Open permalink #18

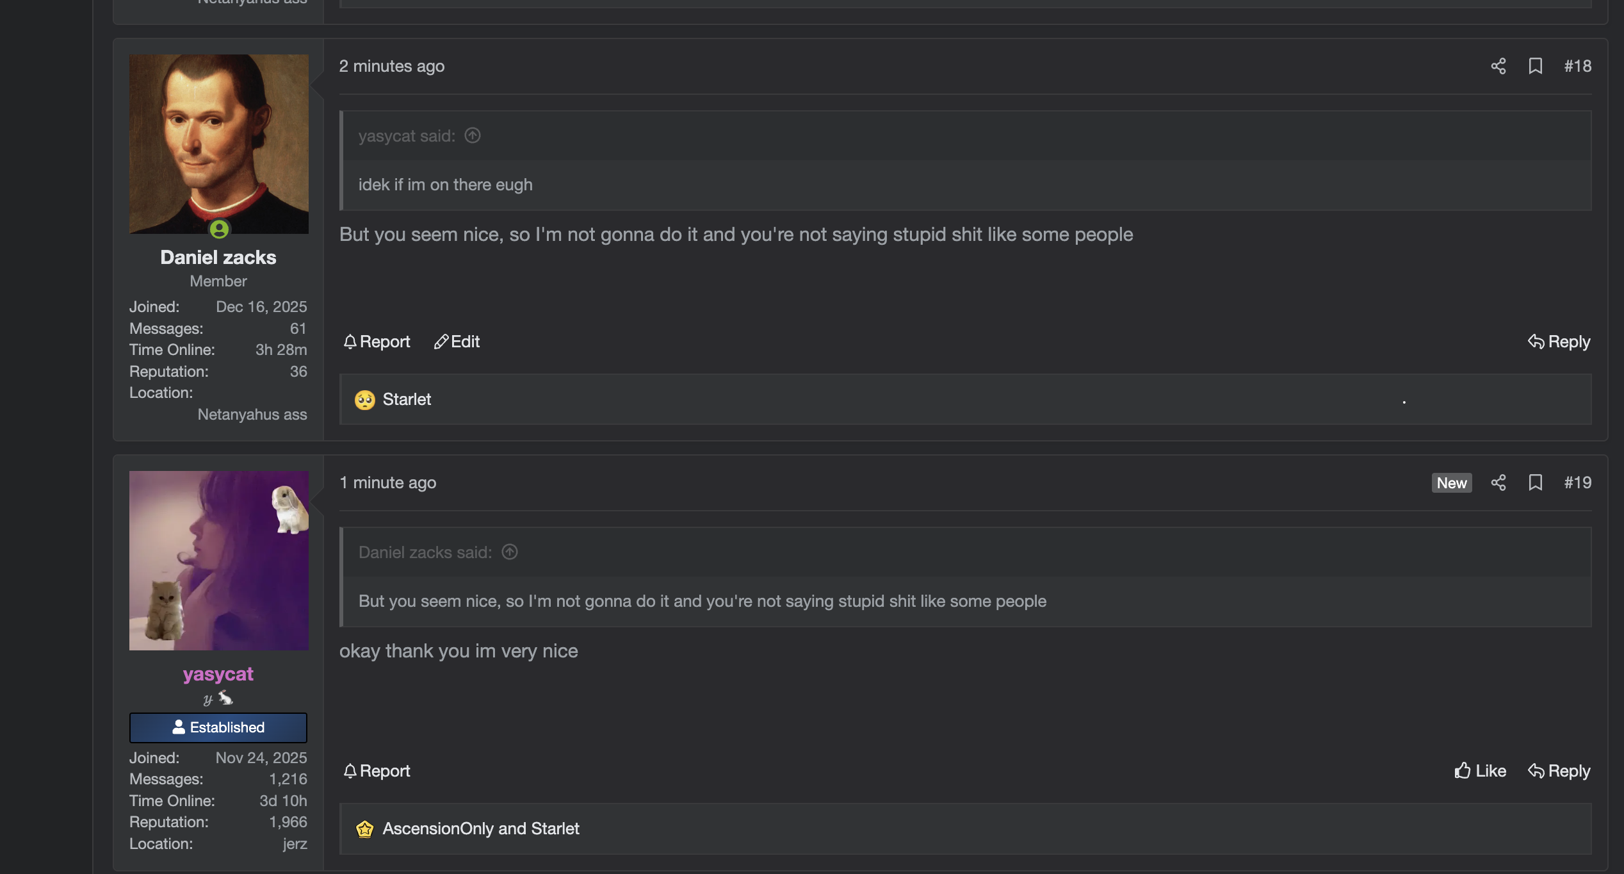pyautogui.click(x=1577, y=66)
